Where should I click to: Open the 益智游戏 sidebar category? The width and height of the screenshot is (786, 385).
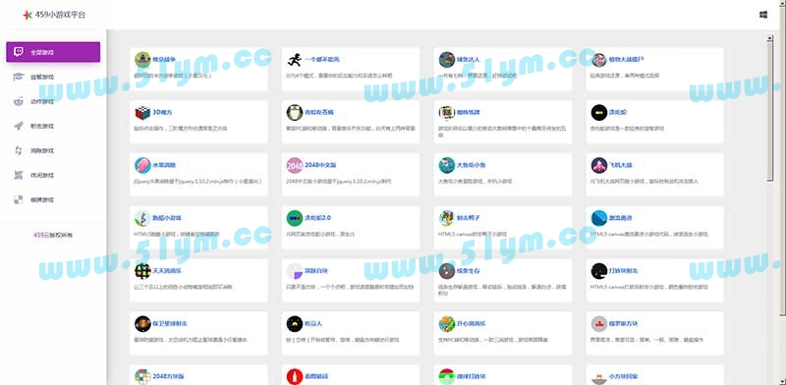click(53, 77)
